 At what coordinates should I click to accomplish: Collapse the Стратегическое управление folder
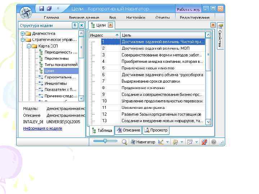tap(23, 40)
